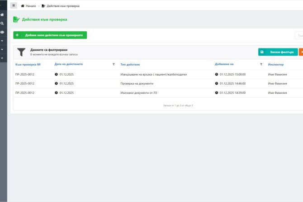
Task: Open the users group sidebar icon
Action: point(2,32)
